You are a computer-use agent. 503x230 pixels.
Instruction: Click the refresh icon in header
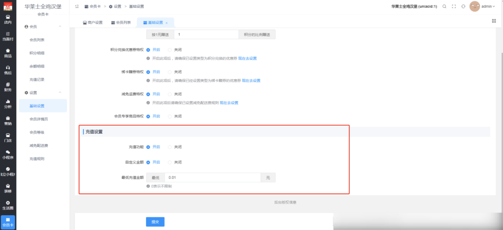click(463, 7)
